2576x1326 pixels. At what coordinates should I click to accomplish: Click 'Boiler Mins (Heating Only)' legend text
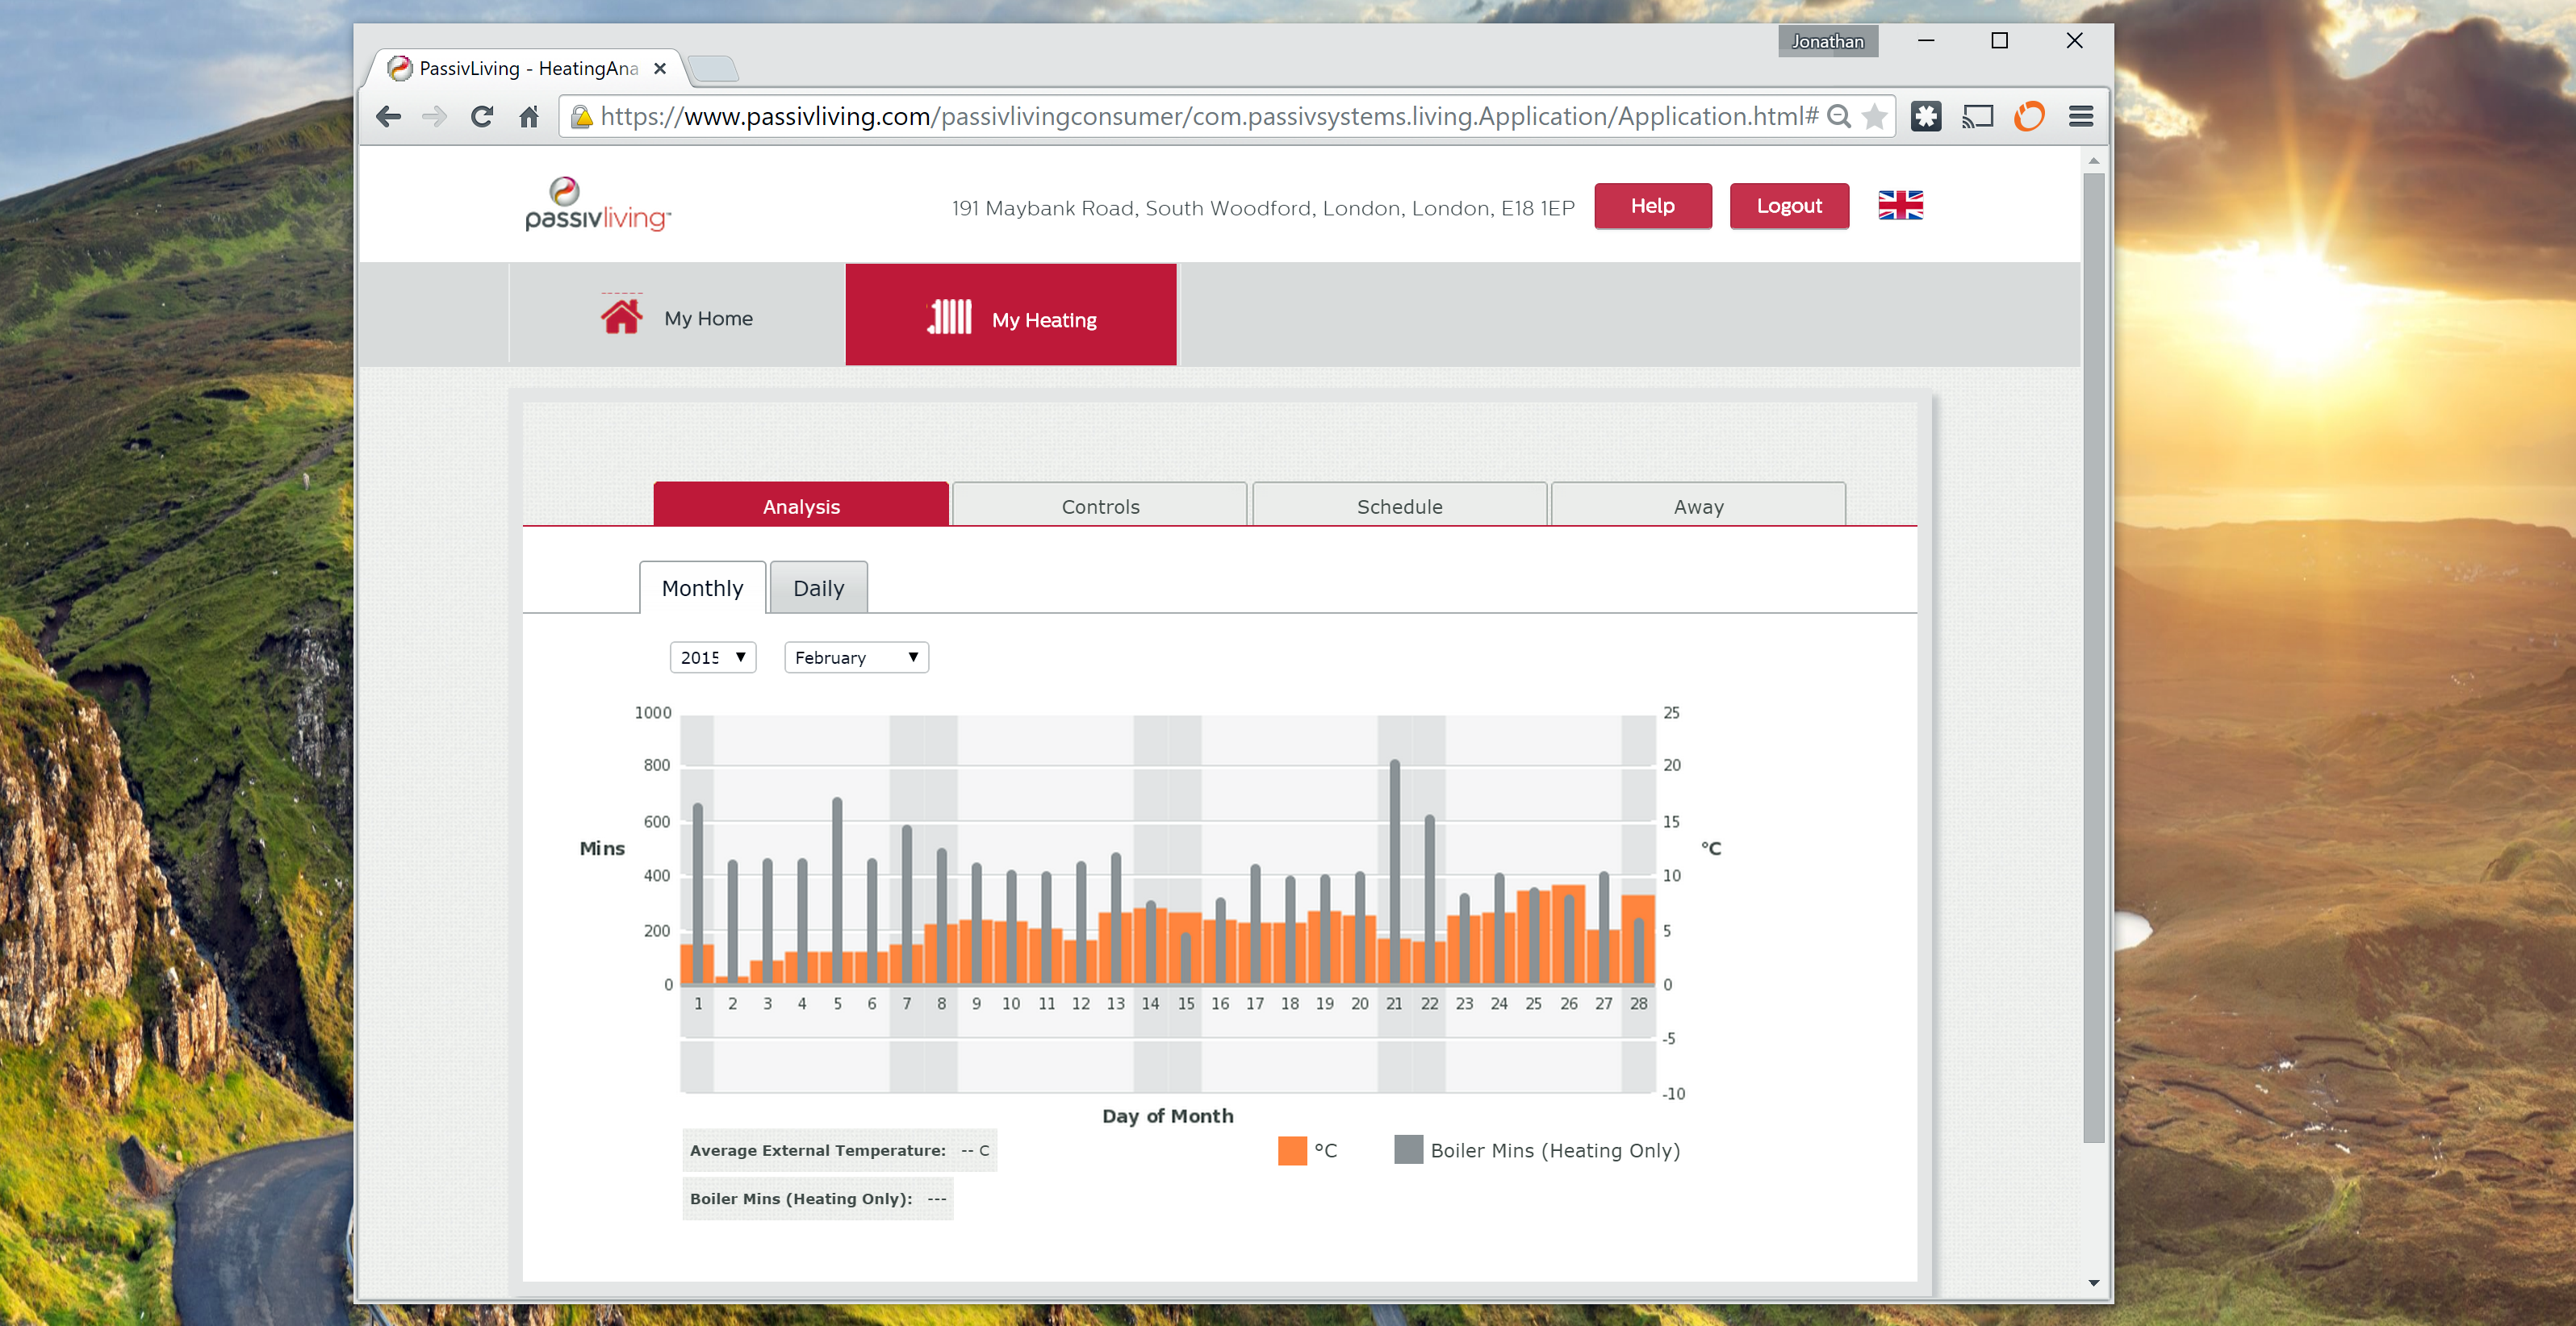click(x=1555, y=1150)
